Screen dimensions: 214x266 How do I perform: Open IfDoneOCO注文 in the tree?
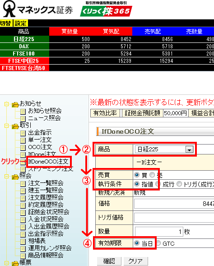[x=48, y=161]
